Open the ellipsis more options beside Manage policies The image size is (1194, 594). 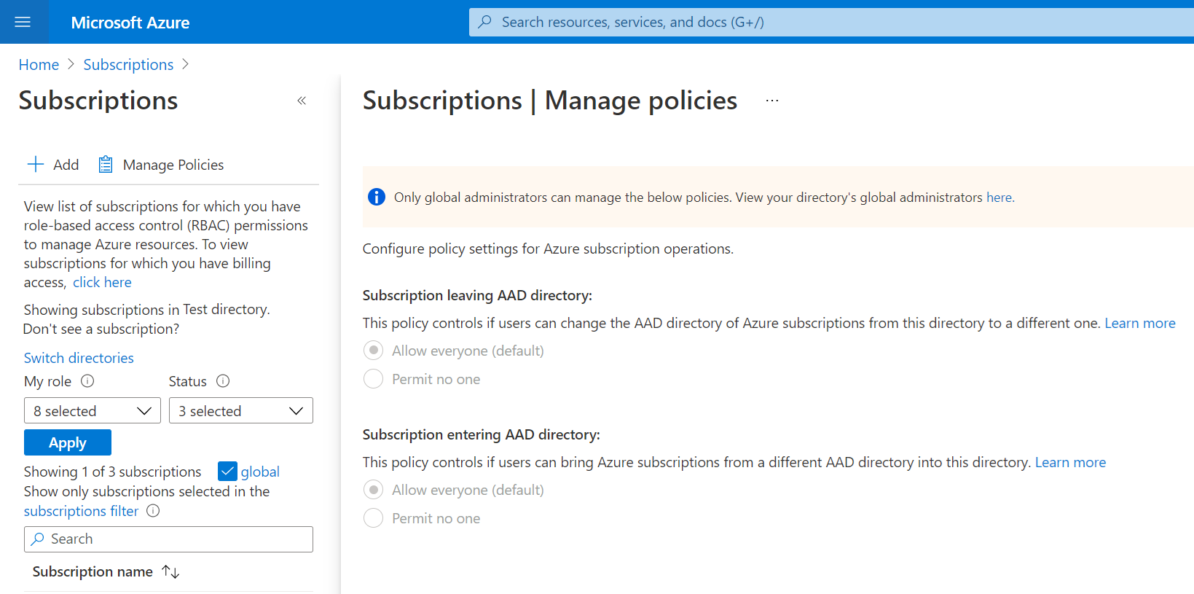pos(772,101)
